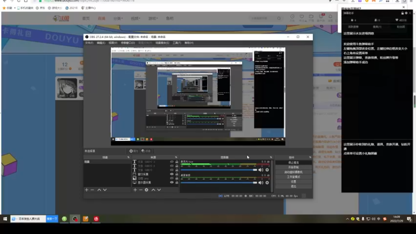
Task: Click the taskbar search box with Japanese news text
Action: (28, 219)
